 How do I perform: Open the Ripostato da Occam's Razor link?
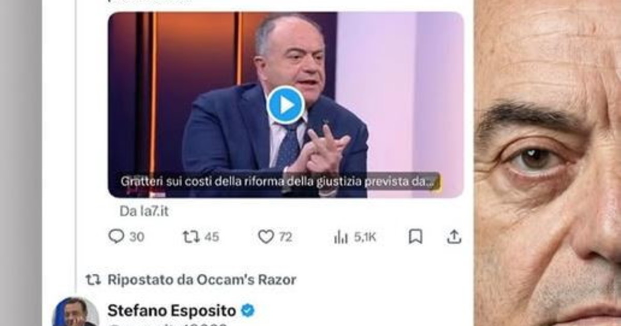[202, 280]
